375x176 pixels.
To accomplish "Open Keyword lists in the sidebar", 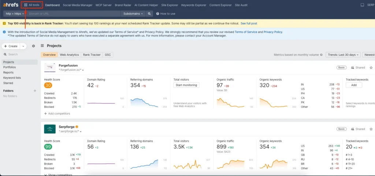I will pyautogui.click(x=12, y=78).
